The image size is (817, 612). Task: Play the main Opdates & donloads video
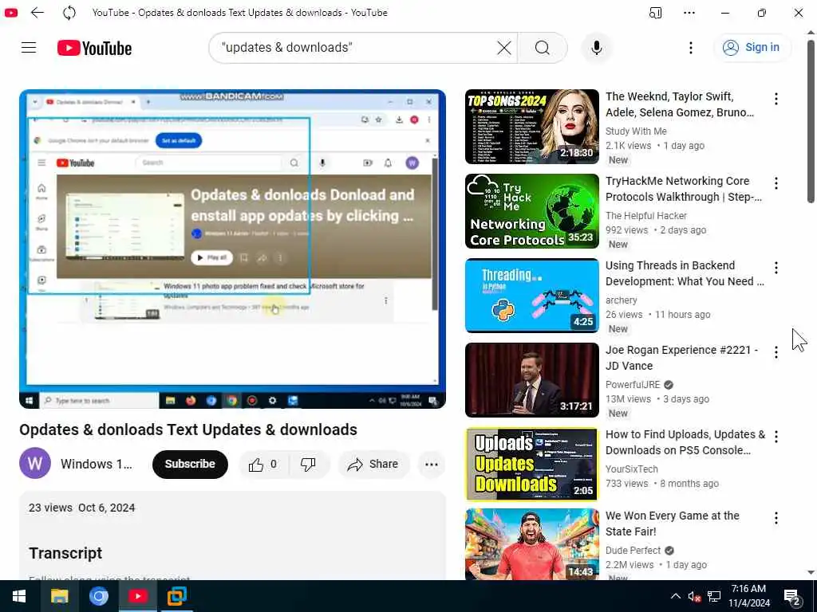[x=232, y=249]
